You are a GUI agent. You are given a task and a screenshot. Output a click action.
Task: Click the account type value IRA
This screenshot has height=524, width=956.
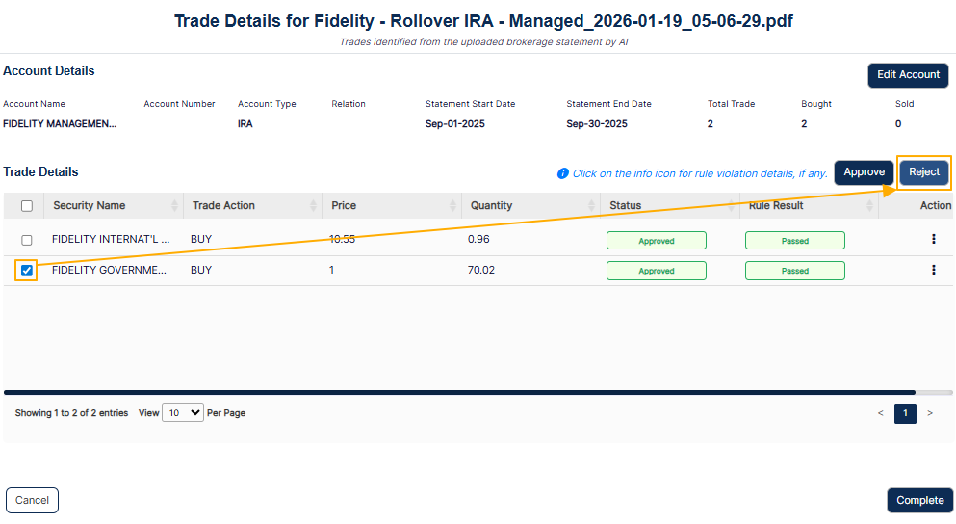pos(245,124)
